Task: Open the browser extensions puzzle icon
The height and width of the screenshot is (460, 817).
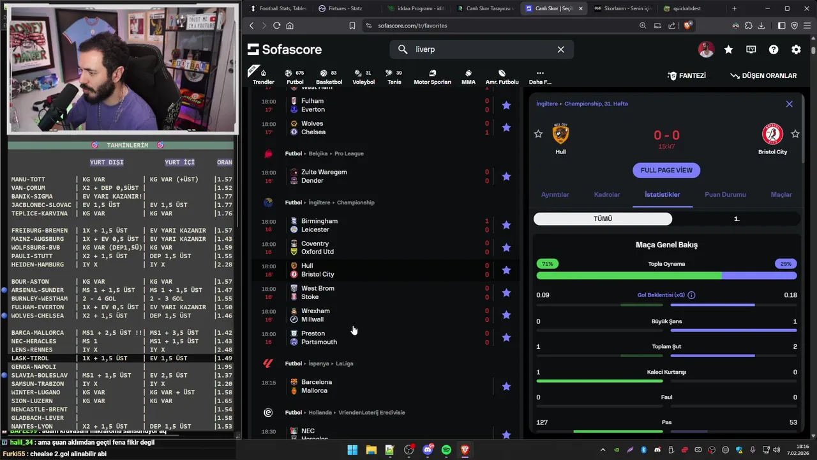Action: click(x=748, y=26)
